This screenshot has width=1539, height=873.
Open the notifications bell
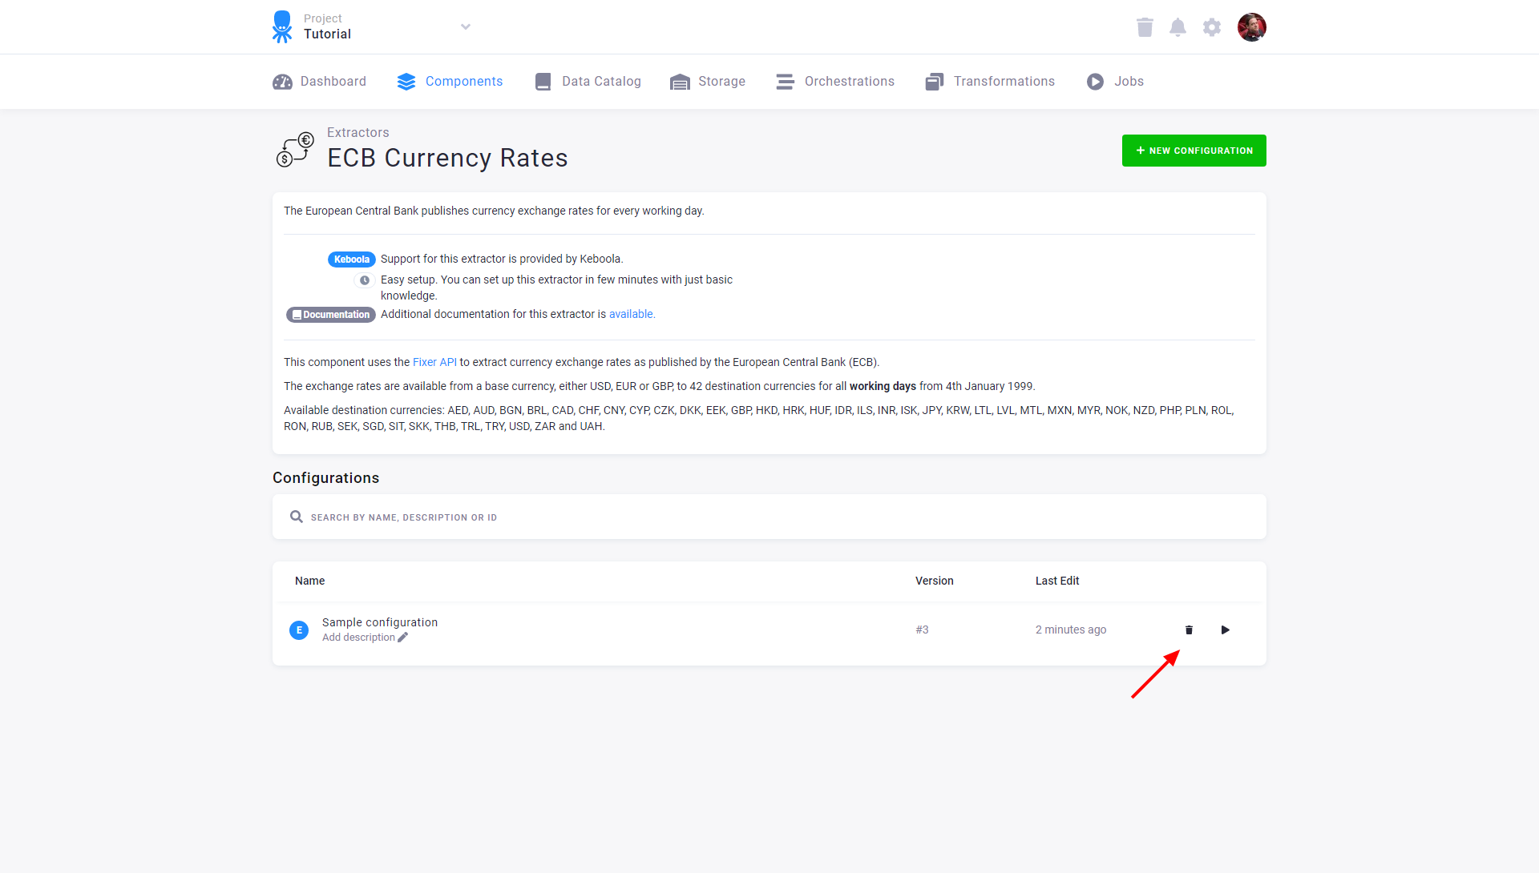pos(1177,27)
